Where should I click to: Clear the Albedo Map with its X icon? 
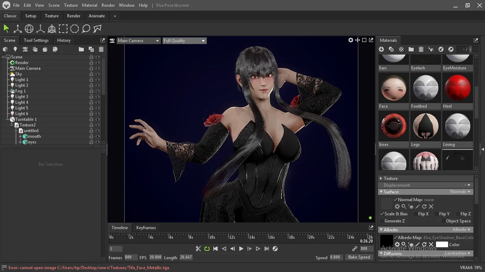point(431,244)
